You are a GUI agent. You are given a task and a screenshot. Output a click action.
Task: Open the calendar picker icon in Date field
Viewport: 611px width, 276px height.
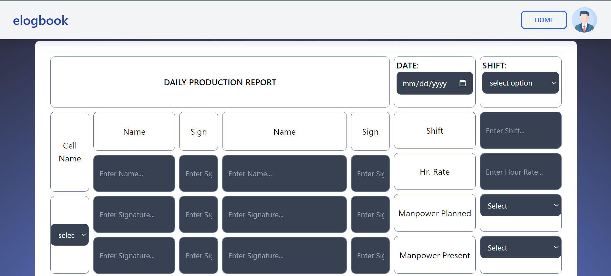462,83
